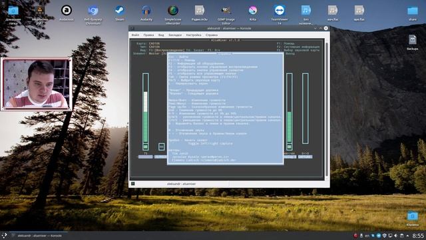The height and width of the screenshot is (240, 426).
Task: Open the application launcher in the taskbar
Action: click(5, 235)
